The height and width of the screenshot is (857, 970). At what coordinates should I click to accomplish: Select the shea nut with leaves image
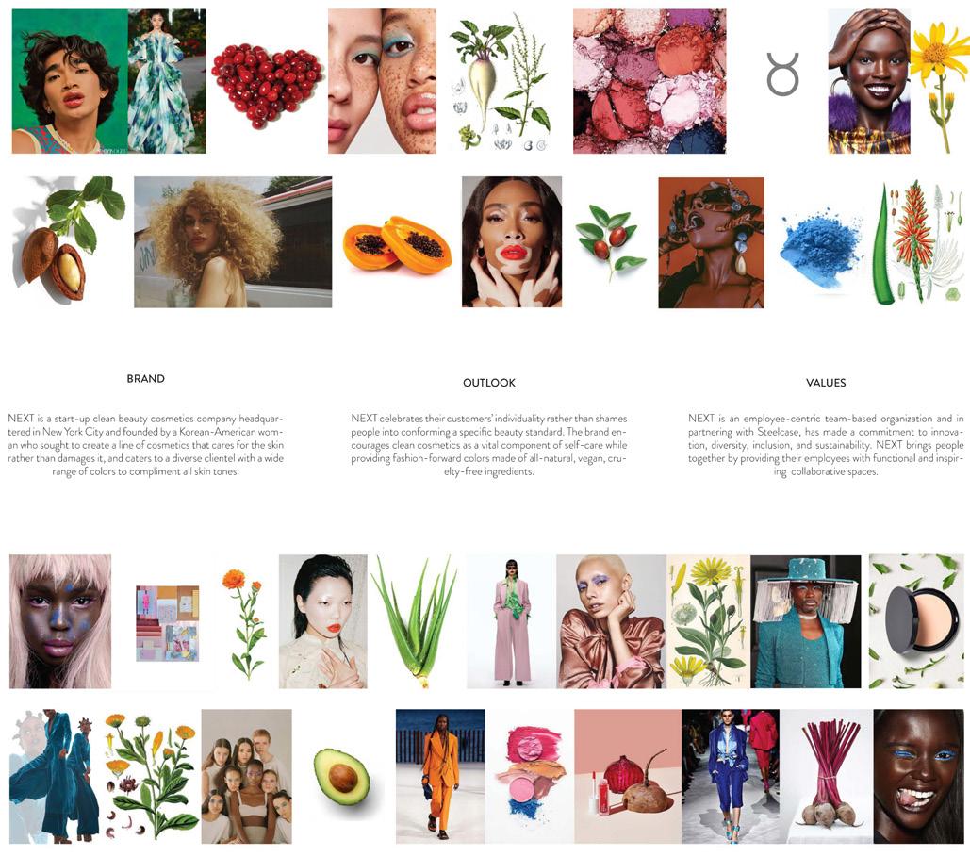67,240
